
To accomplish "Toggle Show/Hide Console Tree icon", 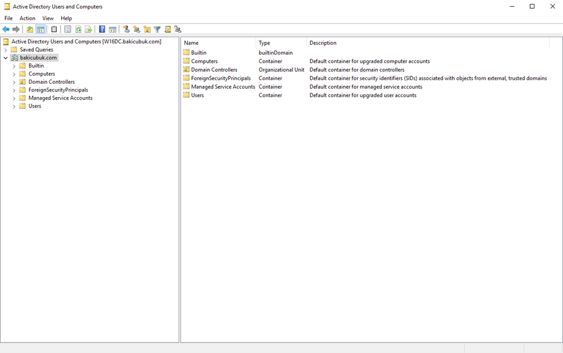I will [40, 30].
